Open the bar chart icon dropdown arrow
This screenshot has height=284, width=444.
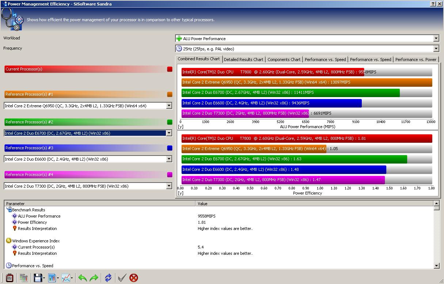(x=58, y=278)
